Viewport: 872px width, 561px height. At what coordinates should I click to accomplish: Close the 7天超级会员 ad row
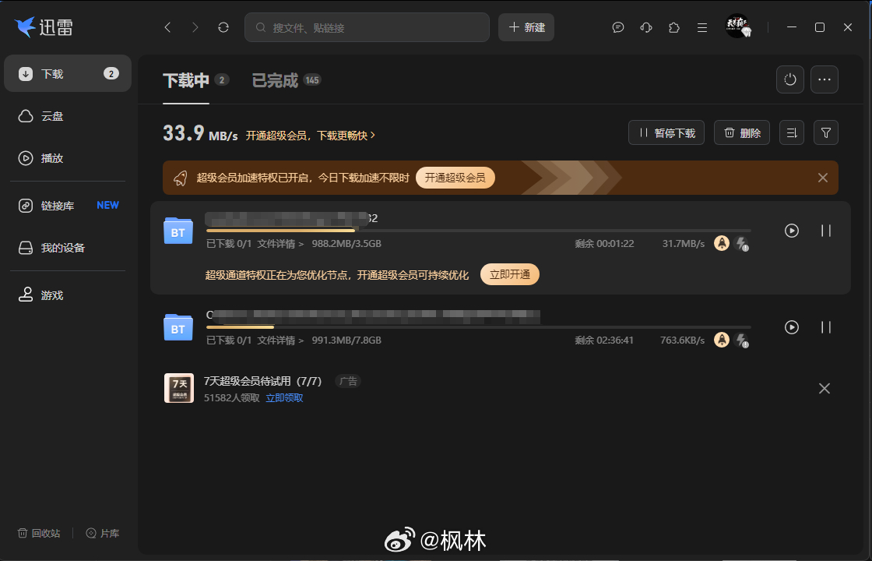[x=825, y=388]
